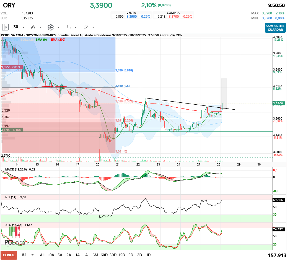
Task: Select the 5A time range
Action: click(60, 255)
